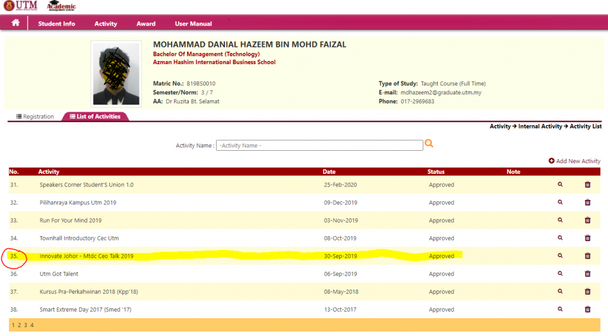Image resolution: width=608 pixels, height=336 pixels.
Task: Click the orange search icon beside Activity Name
Action: pyautogui.click(x=429, y=144)
